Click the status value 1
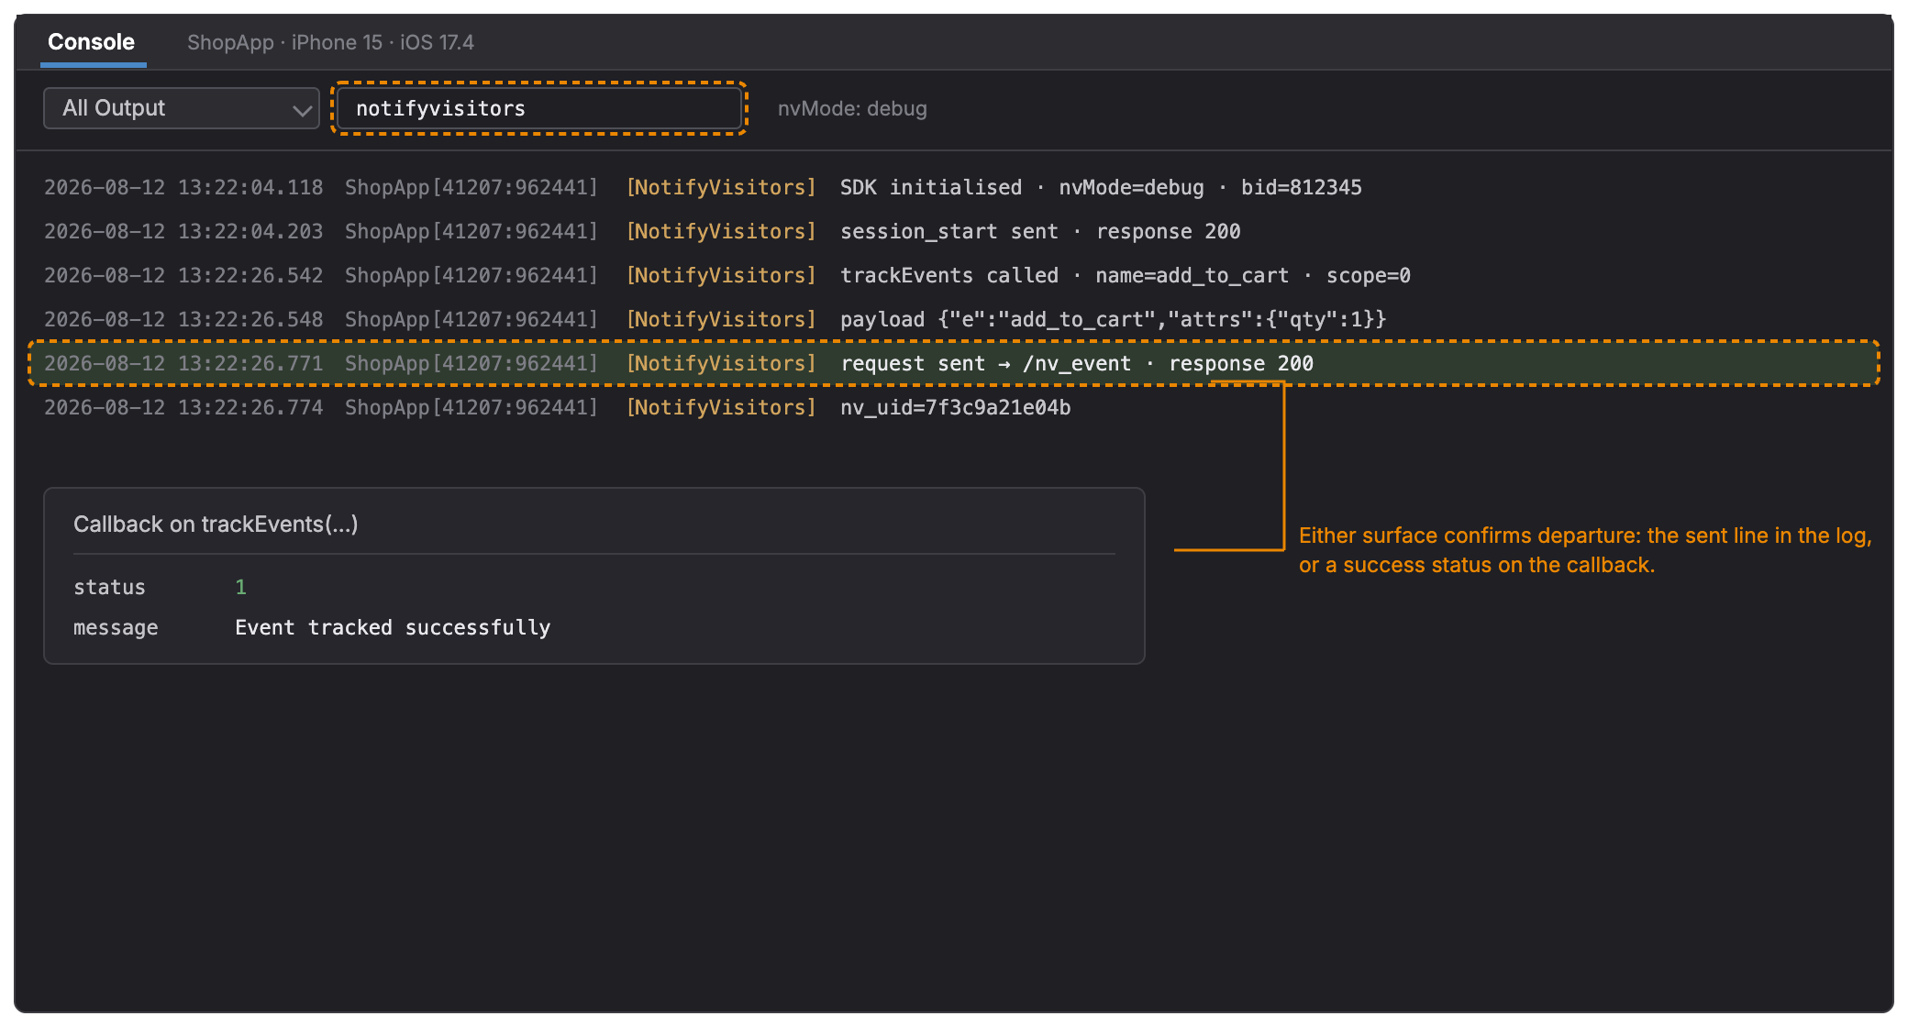This screenshot has height=1027, width=1908. pyautogui.click(x=240, y=587)
